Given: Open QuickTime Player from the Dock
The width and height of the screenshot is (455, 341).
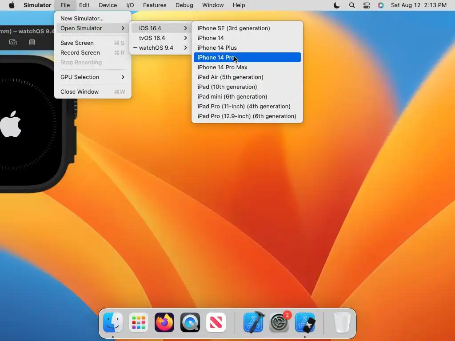Looking at the screenshot, I should (x=190, y=322).
